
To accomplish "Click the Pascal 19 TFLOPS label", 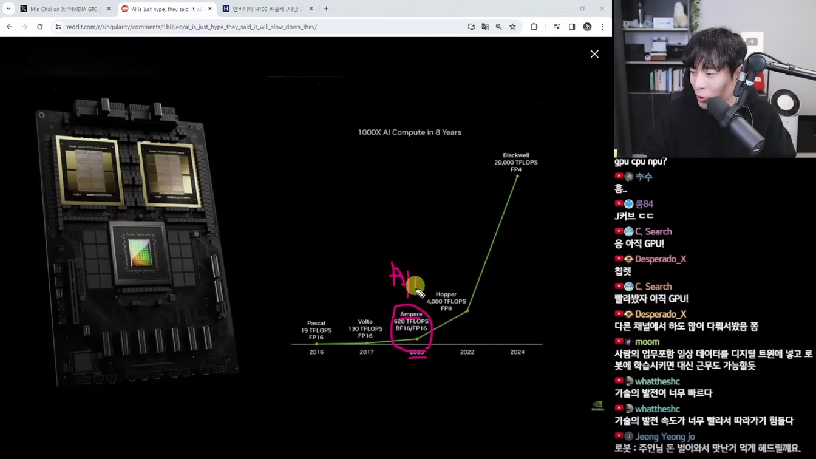I will 316,330.
